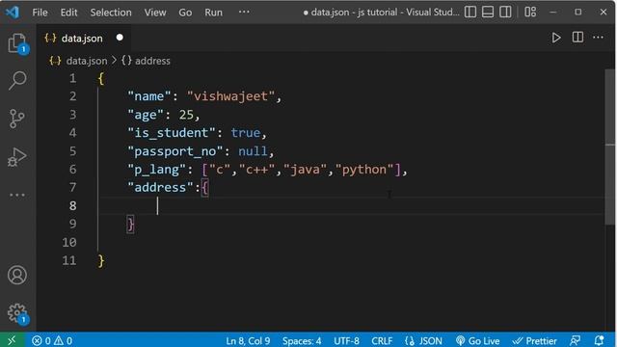617x347 pixels.
Task: Open the Go menu
Action: tap(185, 13)
